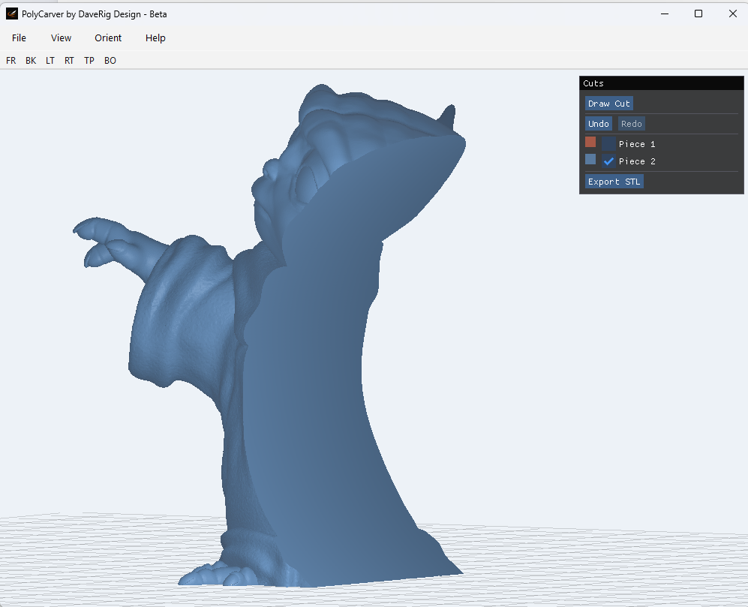The height and width of the screenshot is (607, 748).
Task: Select the Piece 2 label
Action: click(637, 161)
